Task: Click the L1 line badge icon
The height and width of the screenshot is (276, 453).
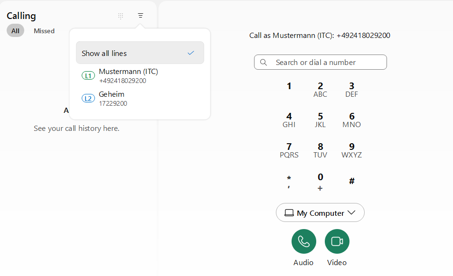Action: [x=88, y=76]
